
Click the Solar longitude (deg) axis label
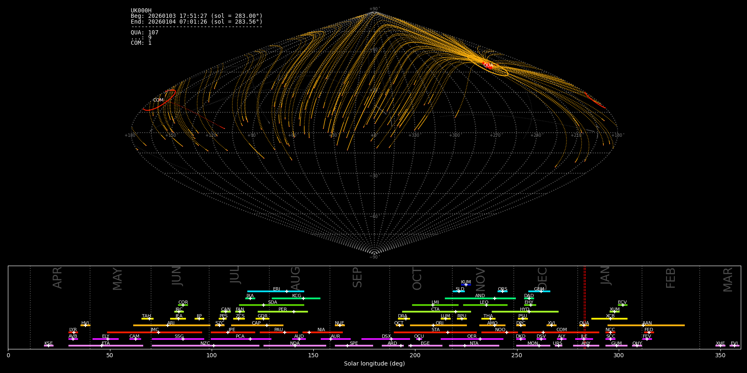[x=374, y=363]
